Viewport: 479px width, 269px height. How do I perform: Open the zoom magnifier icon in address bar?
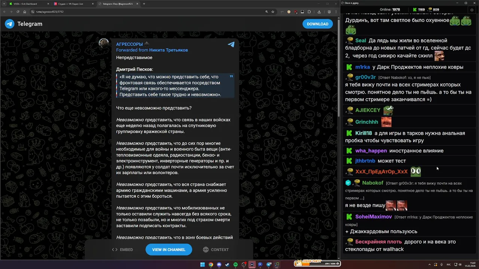(266, 12)
